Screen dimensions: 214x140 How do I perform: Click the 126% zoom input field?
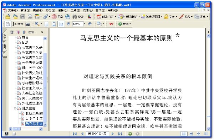coord(78,24)
